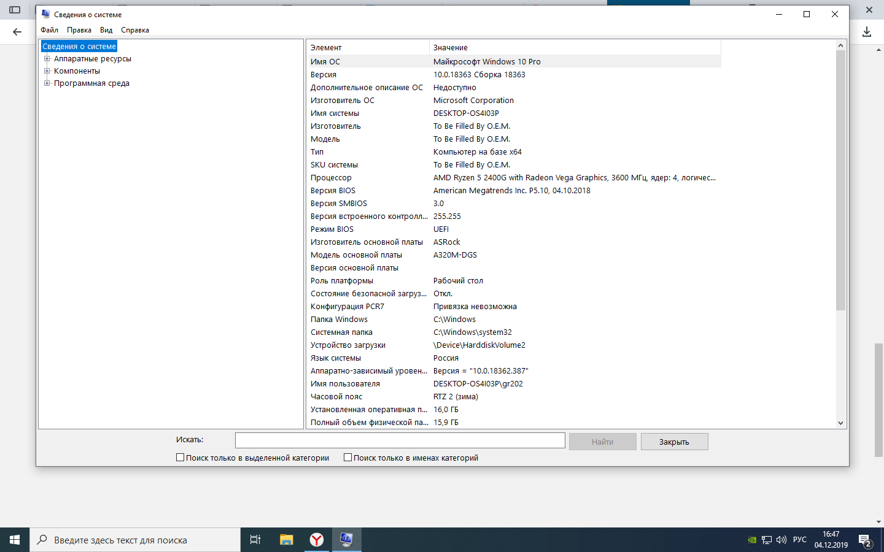Select the Процессор row
The image size is (884, 552).
click(x=513, y=177)
